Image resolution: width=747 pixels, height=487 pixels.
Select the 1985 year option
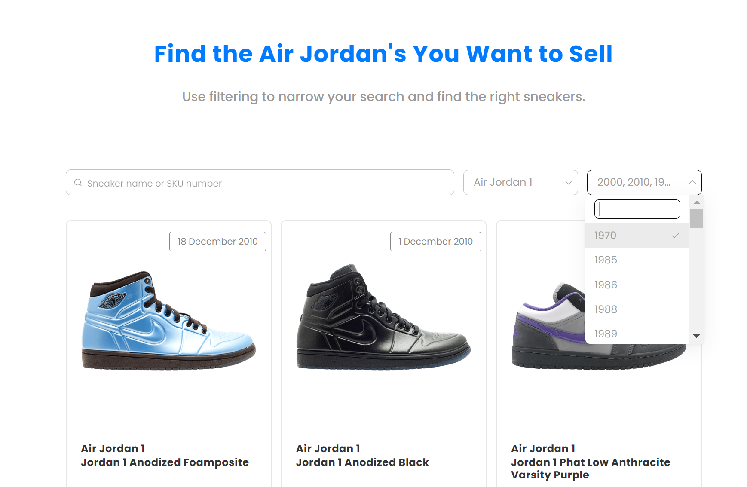(x=637, y=260)
